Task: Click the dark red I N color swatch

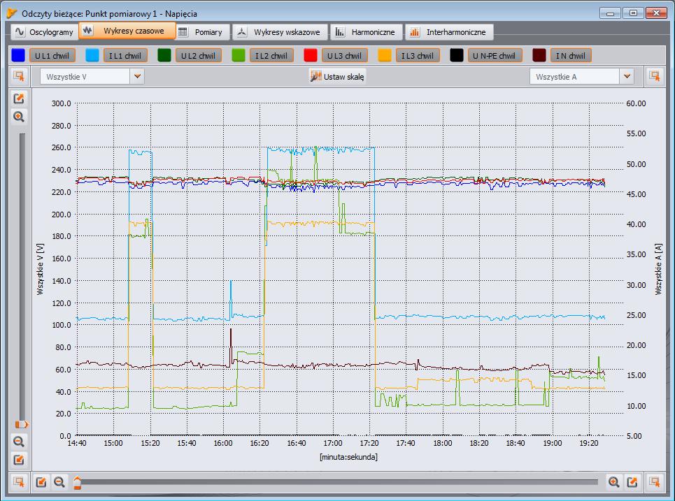Action: [539, 55]
